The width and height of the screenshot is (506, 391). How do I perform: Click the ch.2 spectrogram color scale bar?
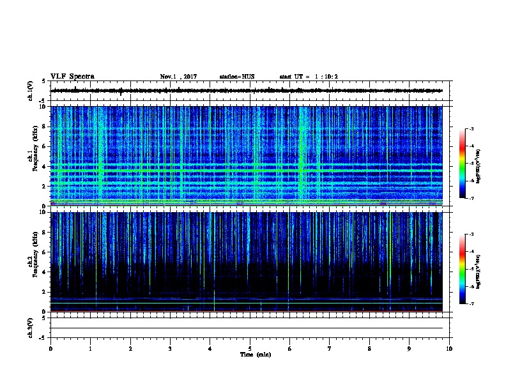click(463, 269)
